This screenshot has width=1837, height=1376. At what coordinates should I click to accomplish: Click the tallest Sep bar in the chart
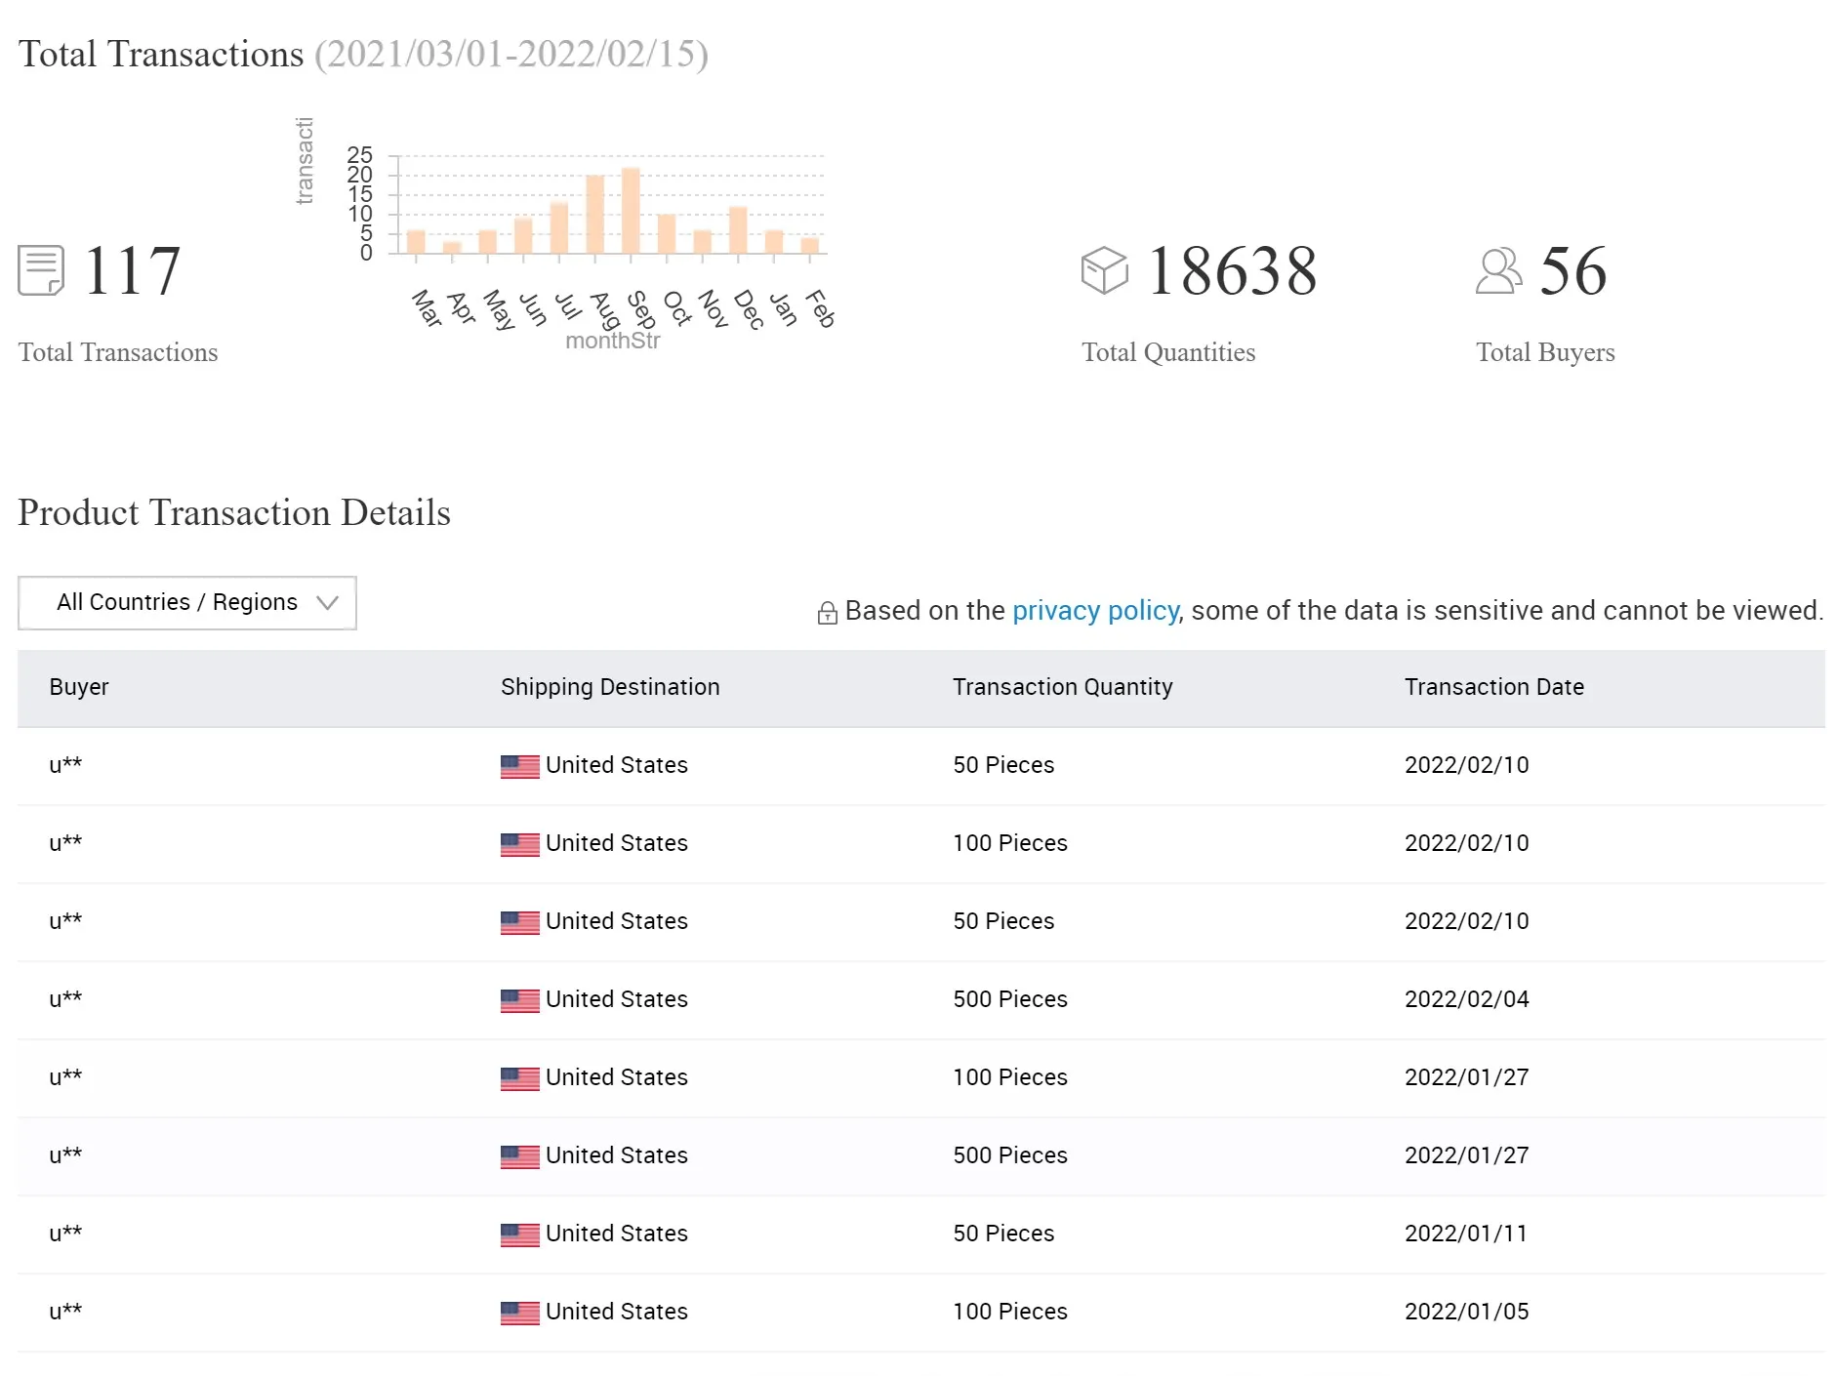click(631, 211)
